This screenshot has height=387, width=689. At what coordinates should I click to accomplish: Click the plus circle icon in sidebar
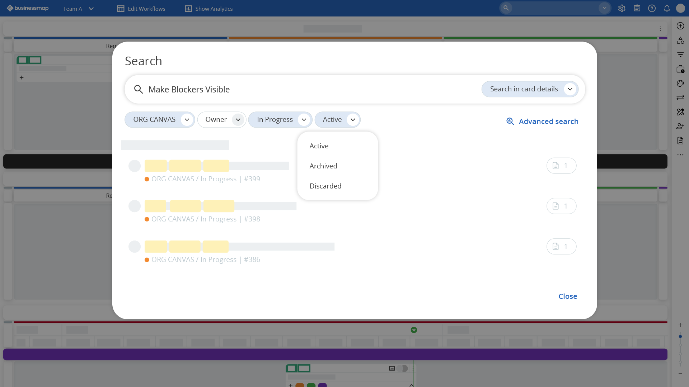pos(680,26)
